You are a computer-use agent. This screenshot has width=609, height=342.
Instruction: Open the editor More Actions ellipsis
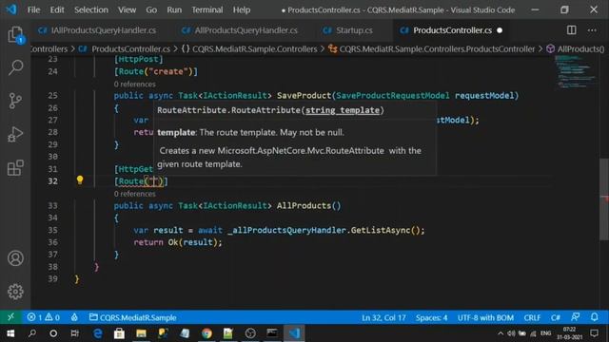pyautogui.click(x=592, y=30)
